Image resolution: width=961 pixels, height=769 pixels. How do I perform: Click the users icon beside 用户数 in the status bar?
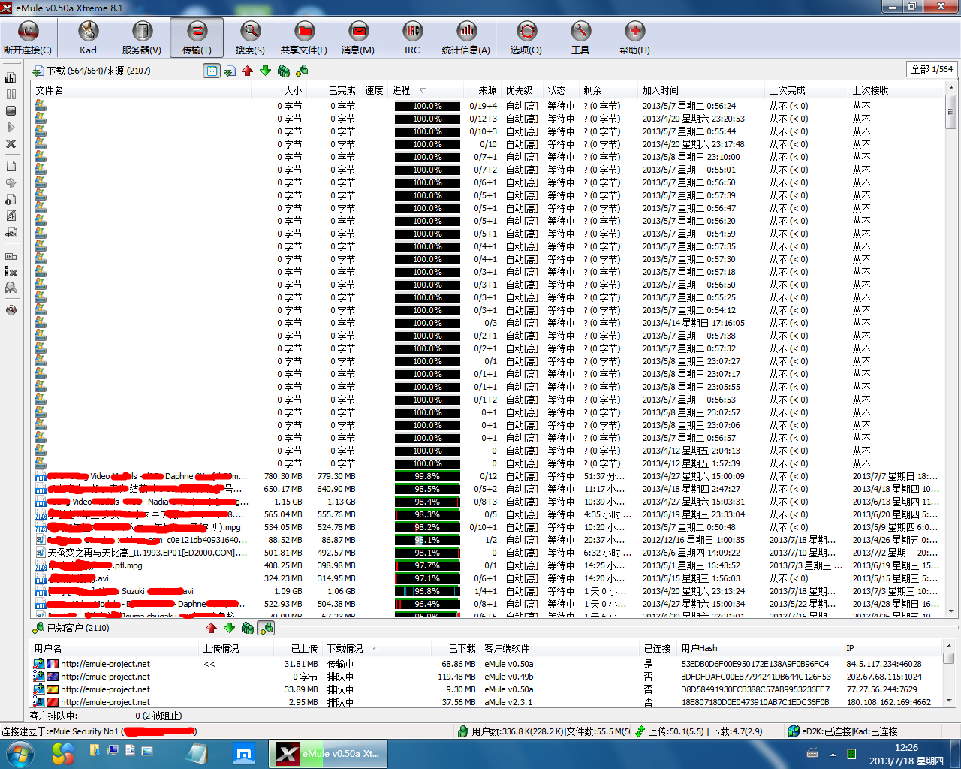click(464, 731)
